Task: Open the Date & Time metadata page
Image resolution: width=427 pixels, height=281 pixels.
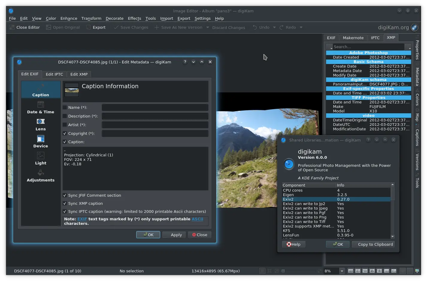Action: pyautogui.click(x=40, y=108)
